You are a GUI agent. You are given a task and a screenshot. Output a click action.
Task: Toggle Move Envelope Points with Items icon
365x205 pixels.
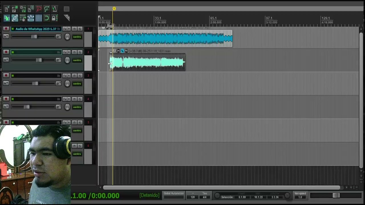31,18
